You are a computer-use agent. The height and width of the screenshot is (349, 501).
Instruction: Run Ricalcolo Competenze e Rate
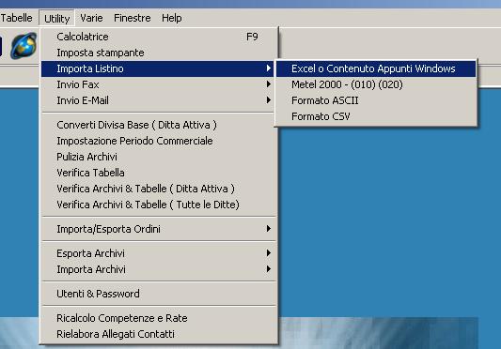[x=158, y=318]
